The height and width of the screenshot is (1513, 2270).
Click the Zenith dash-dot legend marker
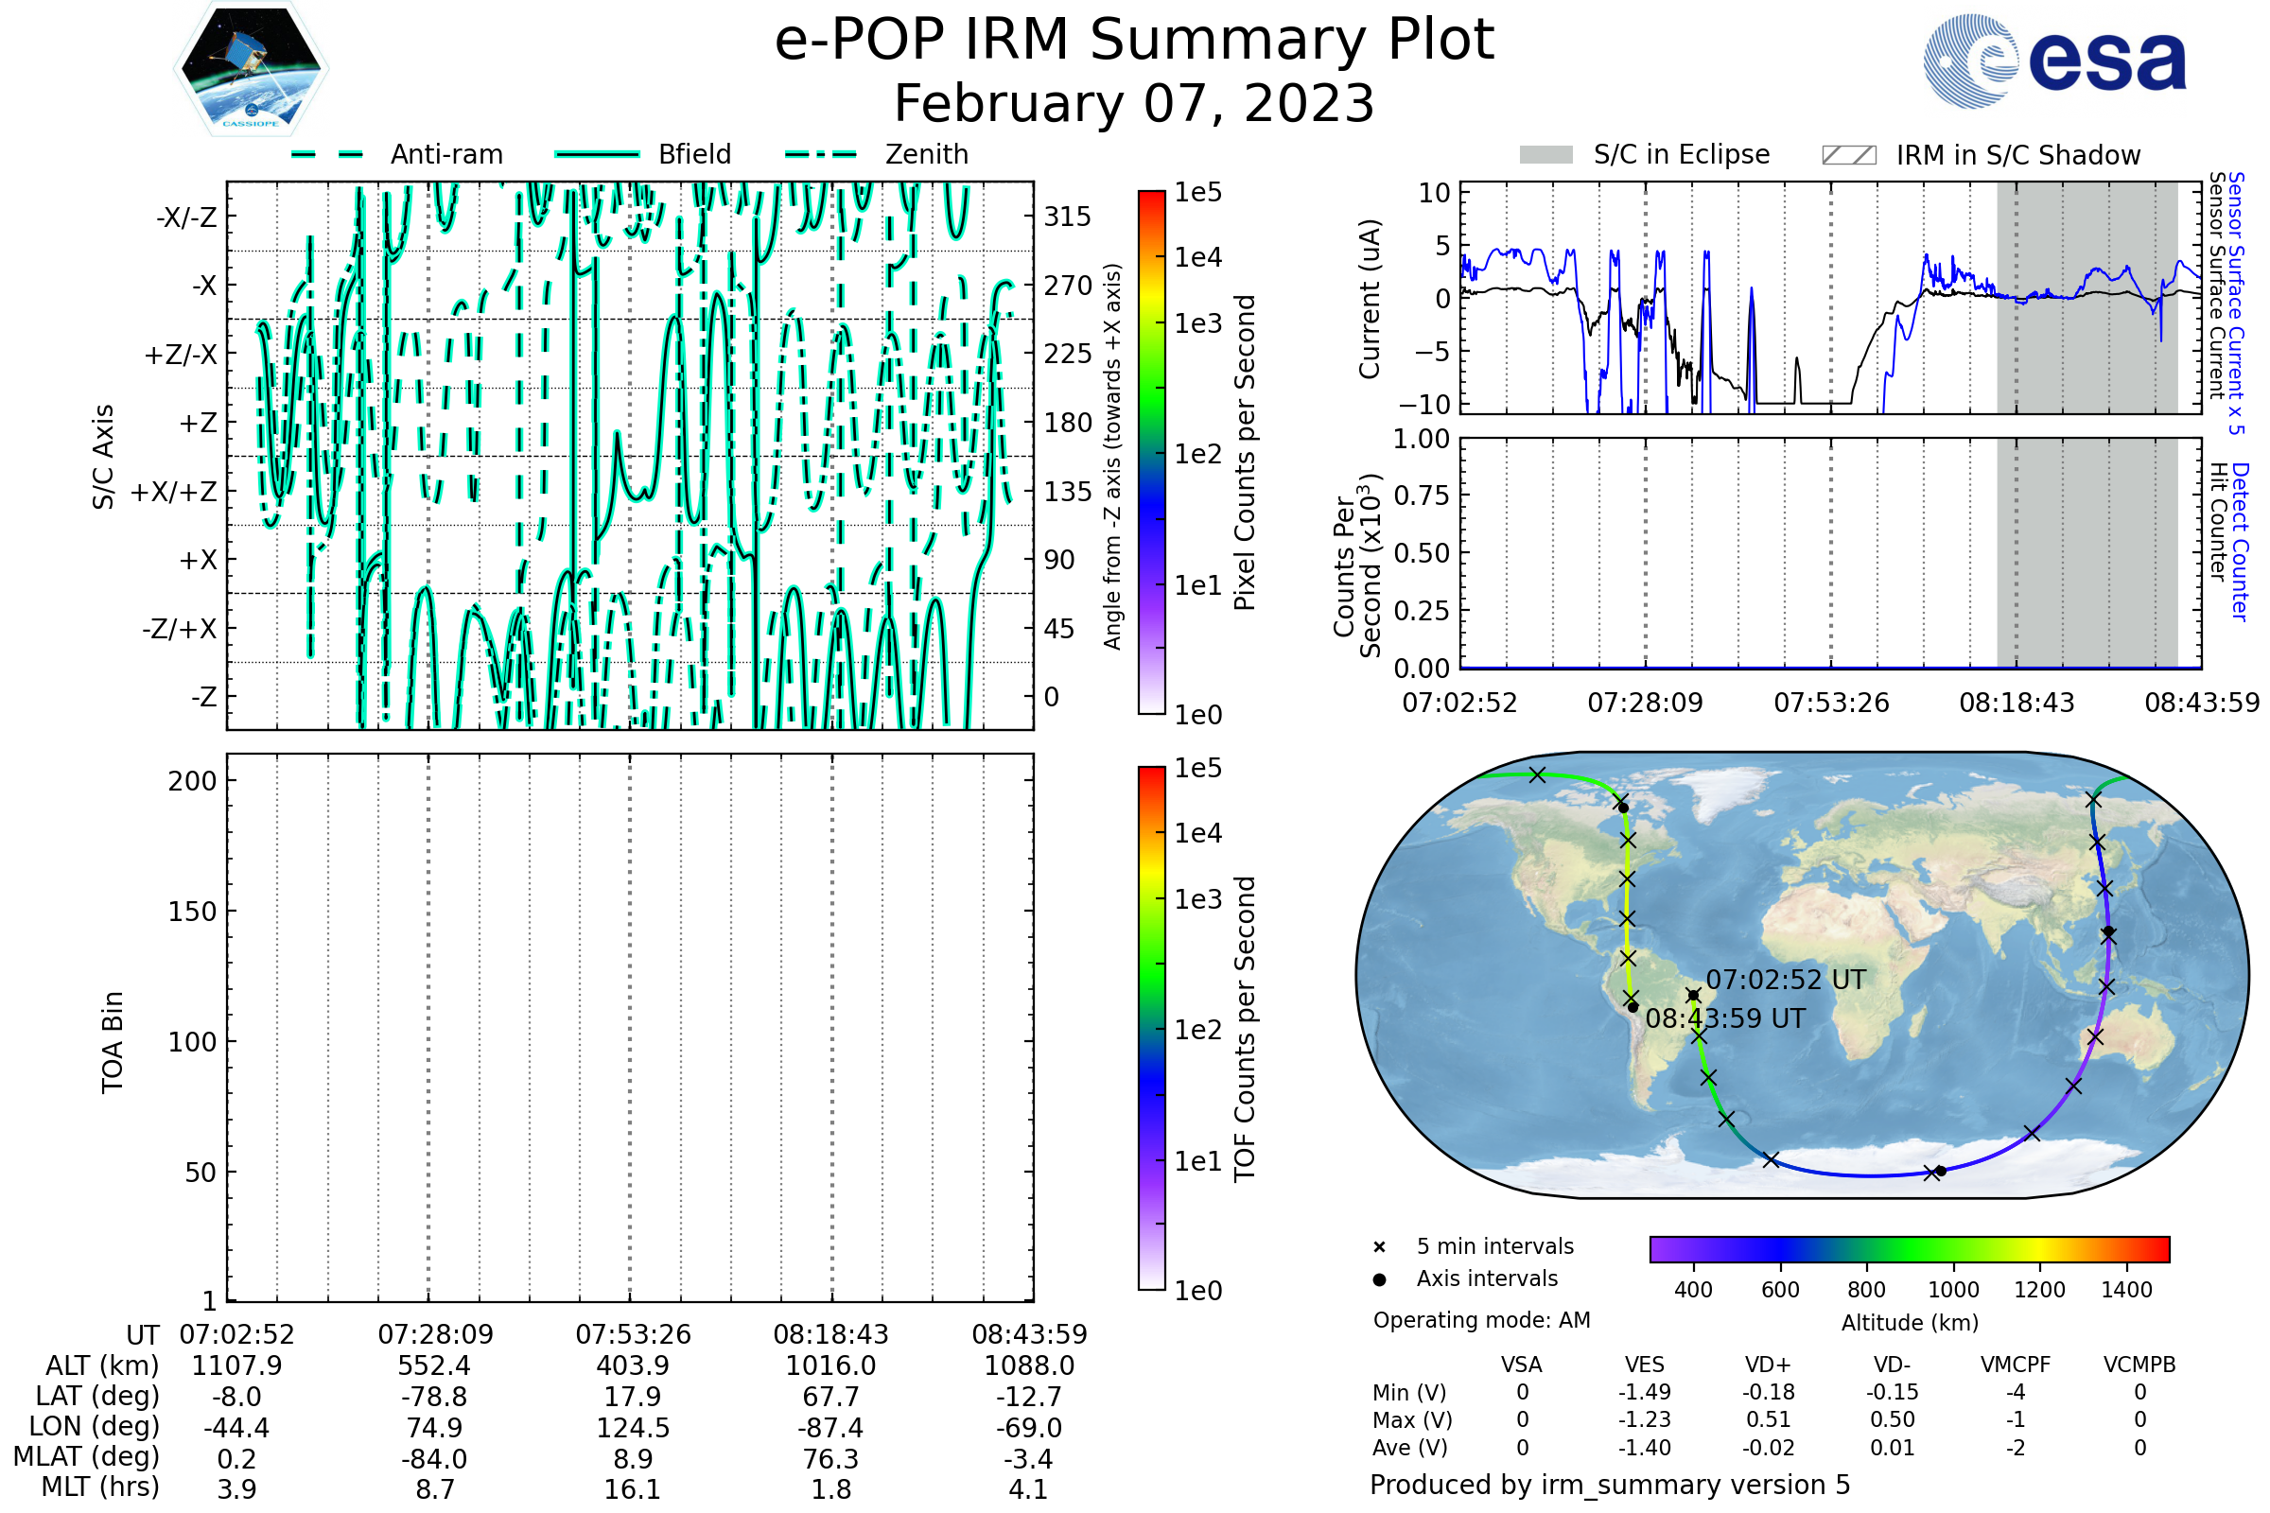[x=820, y=154]
